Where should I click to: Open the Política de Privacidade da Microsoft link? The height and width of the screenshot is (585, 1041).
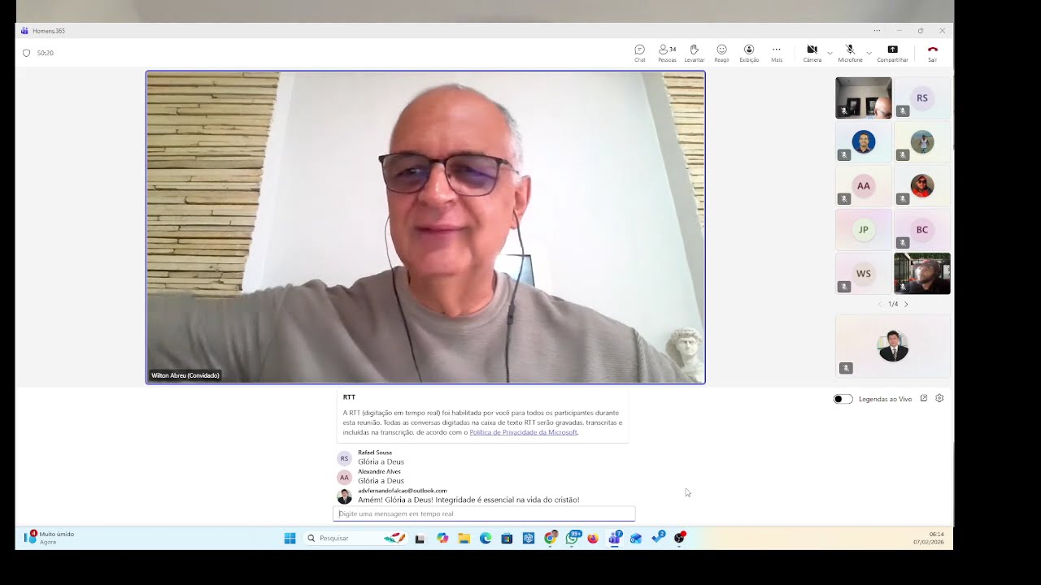coord(523,432)
